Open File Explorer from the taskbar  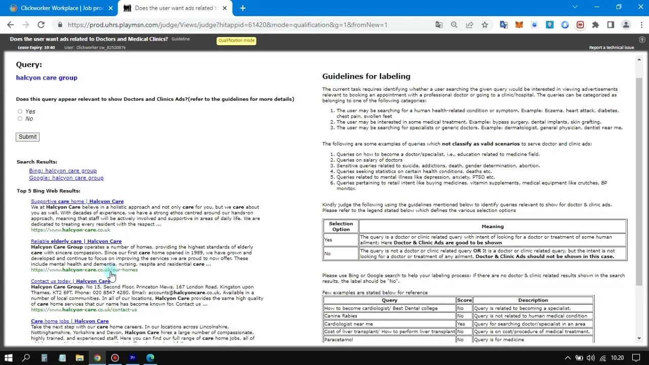point(80,357)
